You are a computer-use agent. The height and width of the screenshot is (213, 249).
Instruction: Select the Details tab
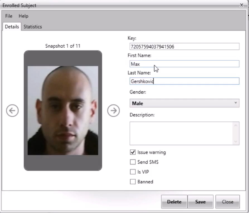(12, 26)
